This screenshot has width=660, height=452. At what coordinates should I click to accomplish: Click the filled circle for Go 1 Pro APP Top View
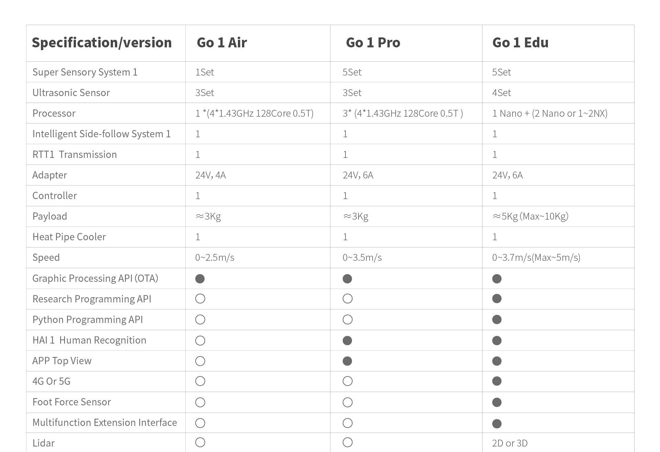tap(347, 361)
